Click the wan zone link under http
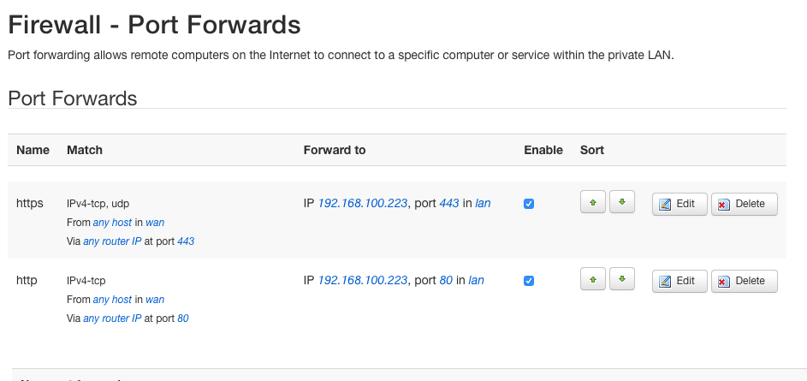 (x=155, y=300)
